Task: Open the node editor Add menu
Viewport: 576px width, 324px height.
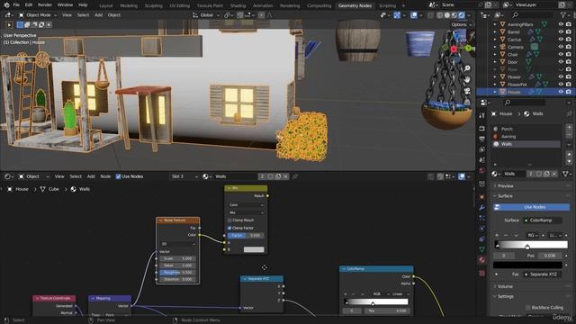Action: 91,176
